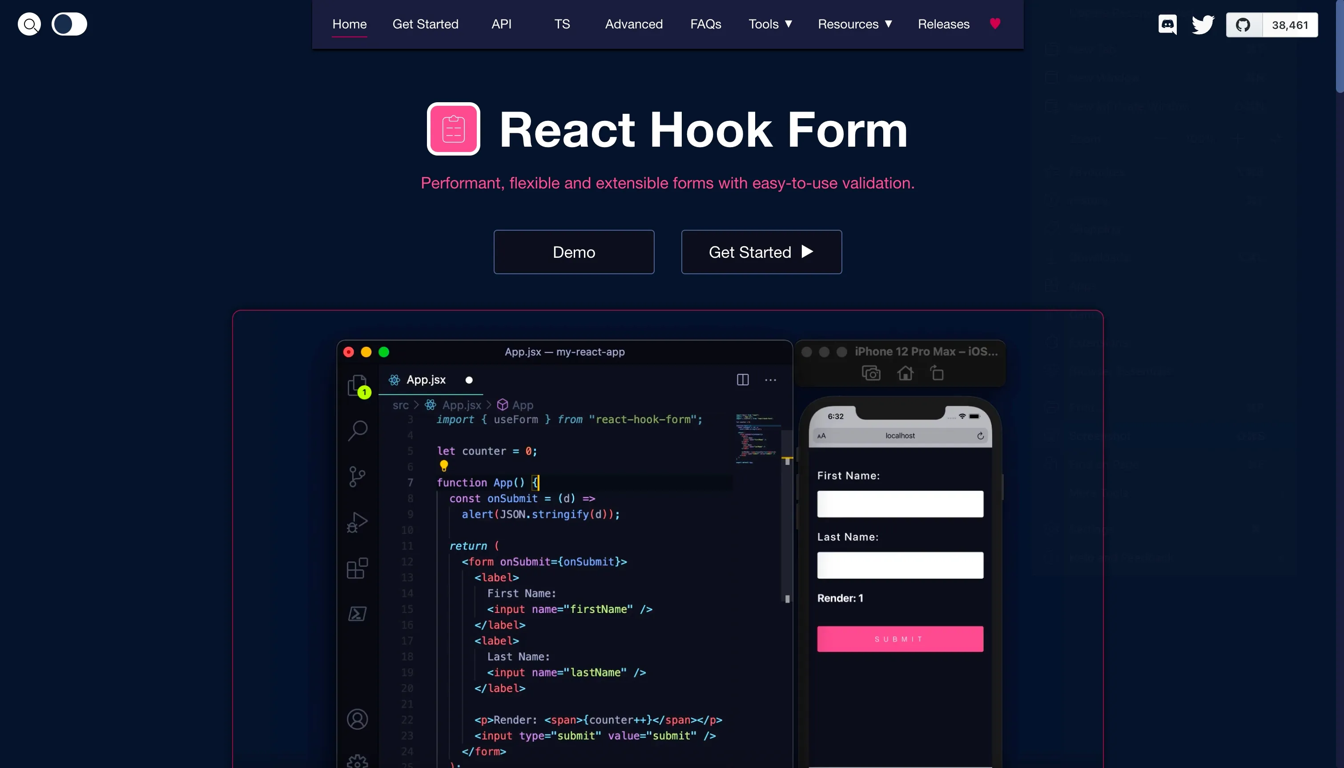Go to the Get Started nav item
This screenshot has height=768, width=1344.
coord(425,24)
